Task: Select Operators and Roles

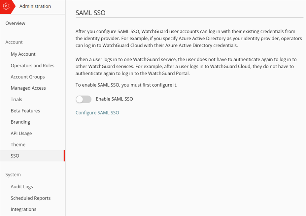Action: (32, 65)
